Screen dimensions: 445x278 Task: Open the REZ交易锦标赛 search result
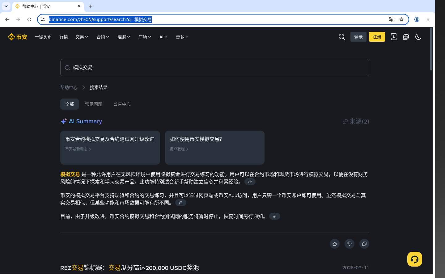tap(129, 268)
